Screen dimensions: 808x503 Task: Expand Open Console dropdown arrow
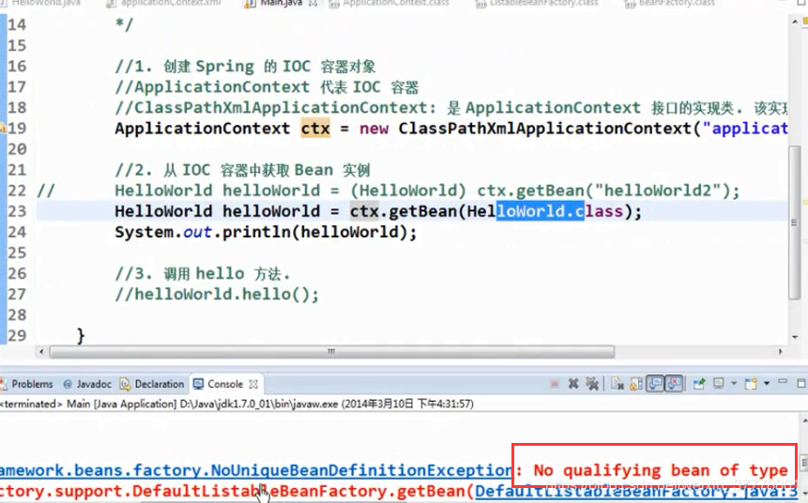click(767, 384)
